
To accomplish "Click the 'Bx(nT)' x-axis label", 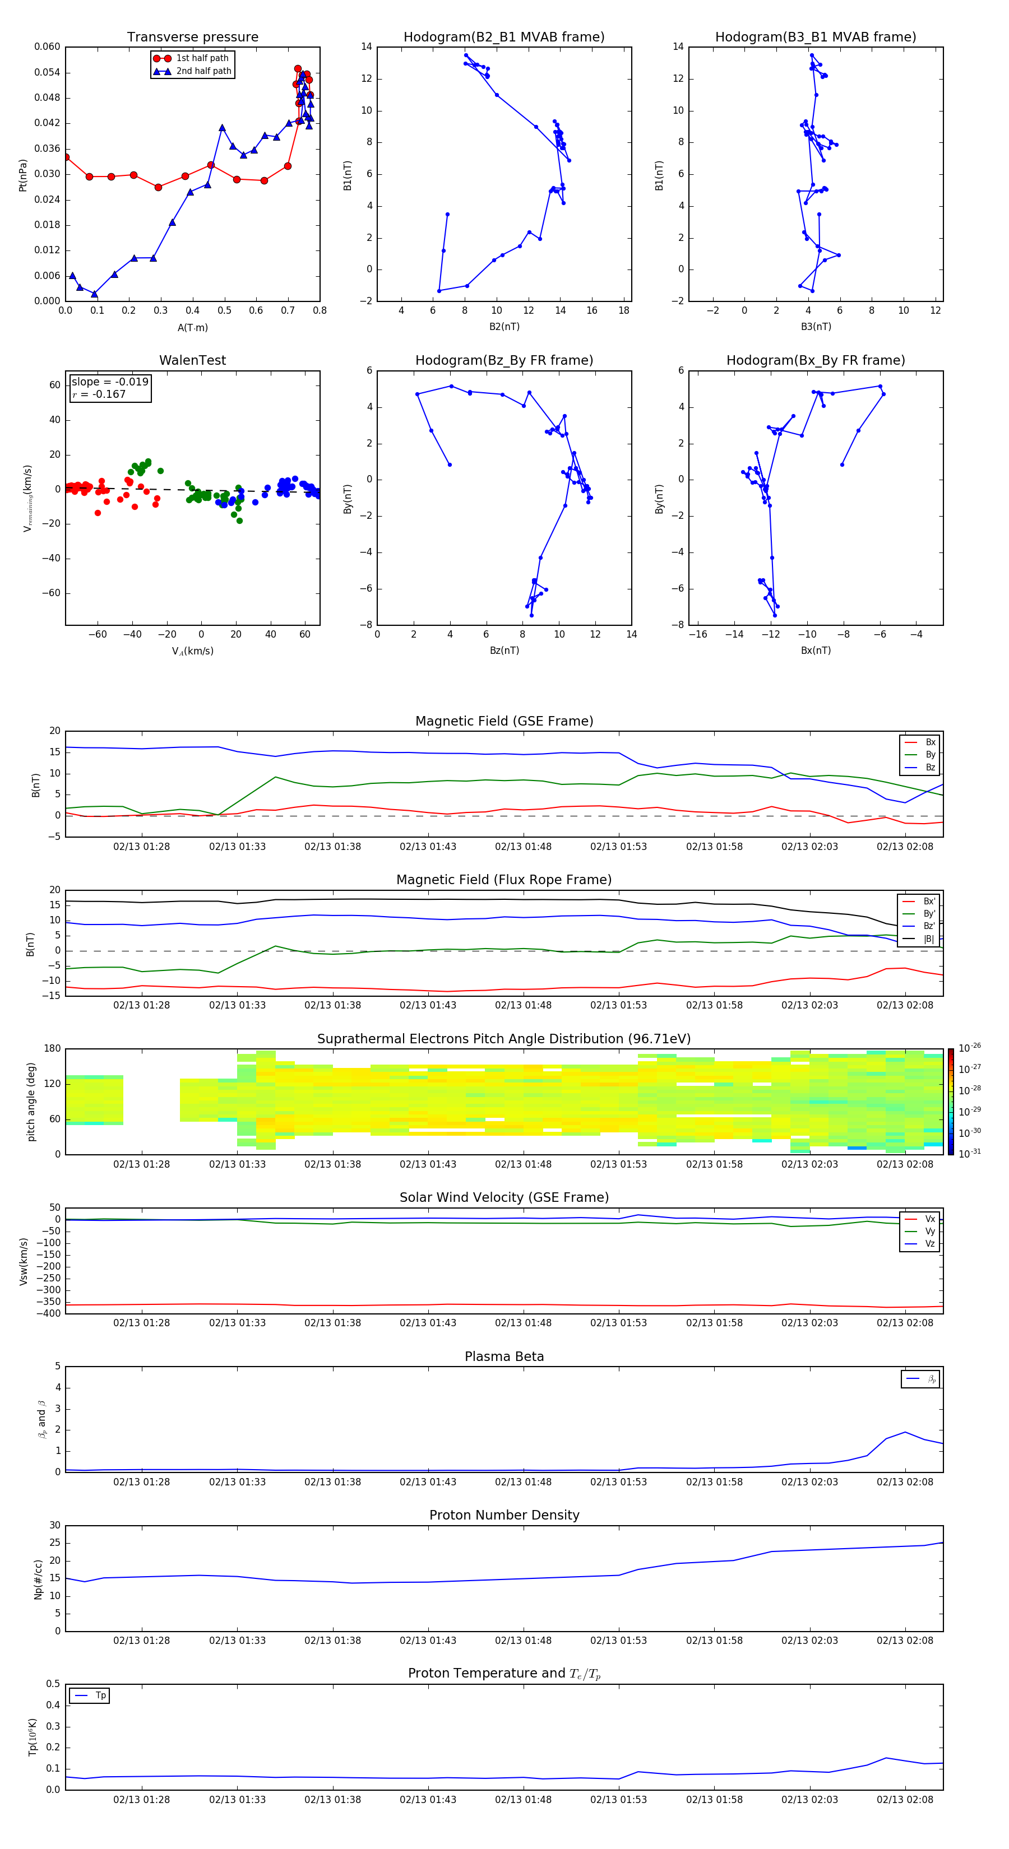I will coord(816,651).
